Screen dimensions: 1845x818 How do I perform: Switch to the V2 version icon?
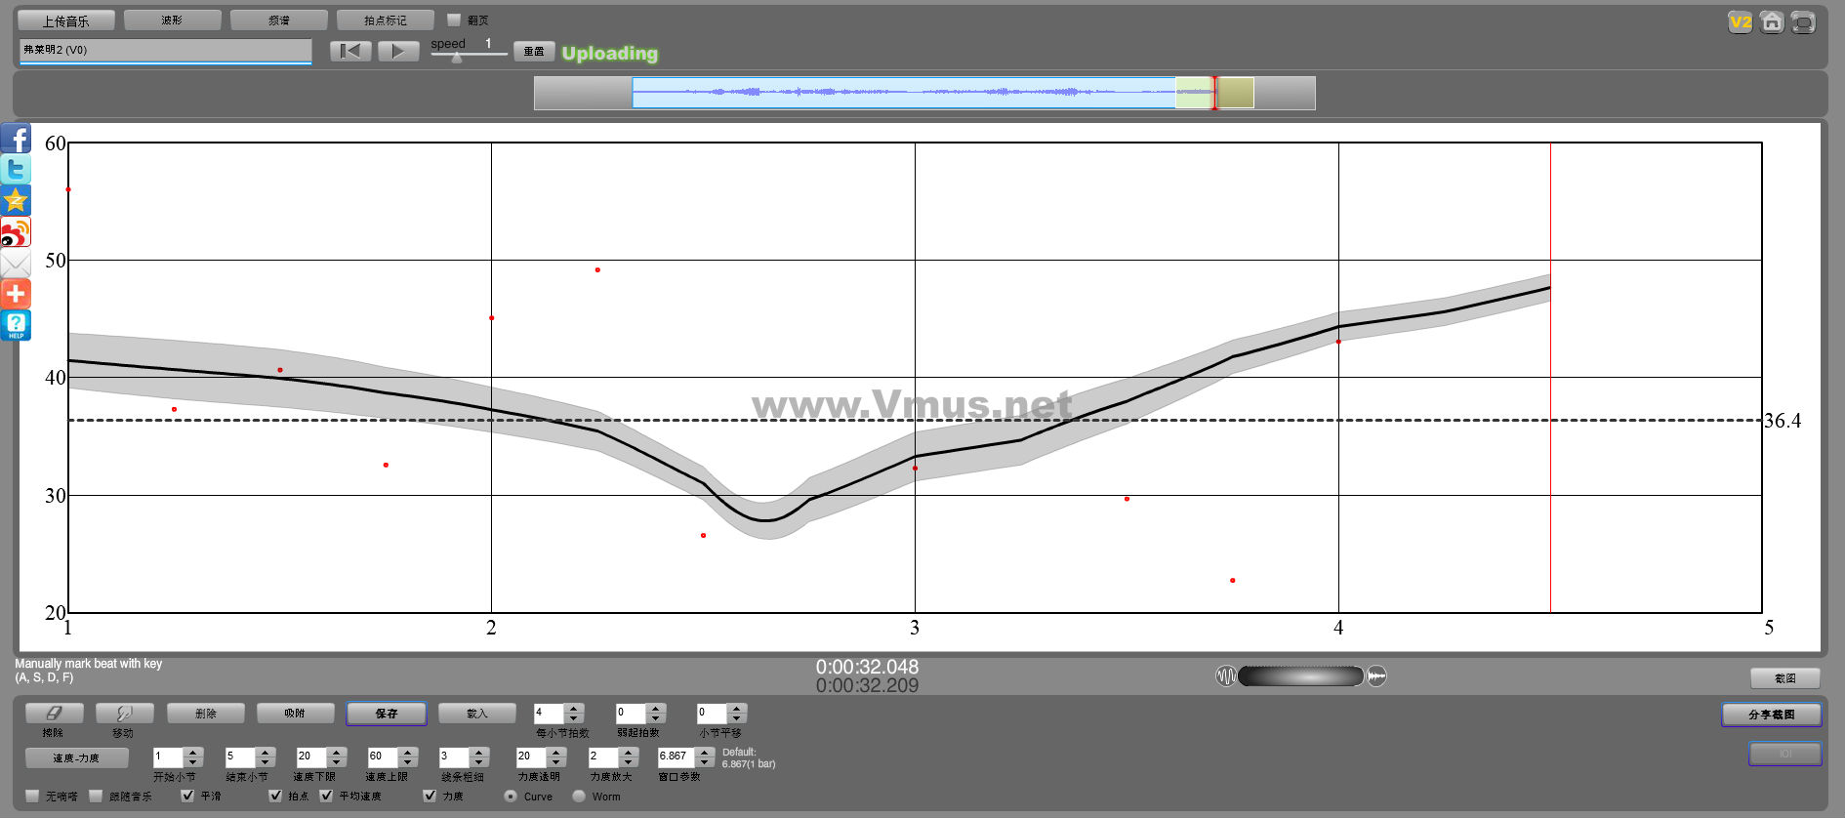[x=1740, y=22]
